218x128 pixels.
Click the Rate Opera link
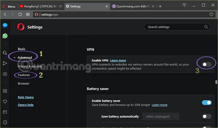coord(26,97)
